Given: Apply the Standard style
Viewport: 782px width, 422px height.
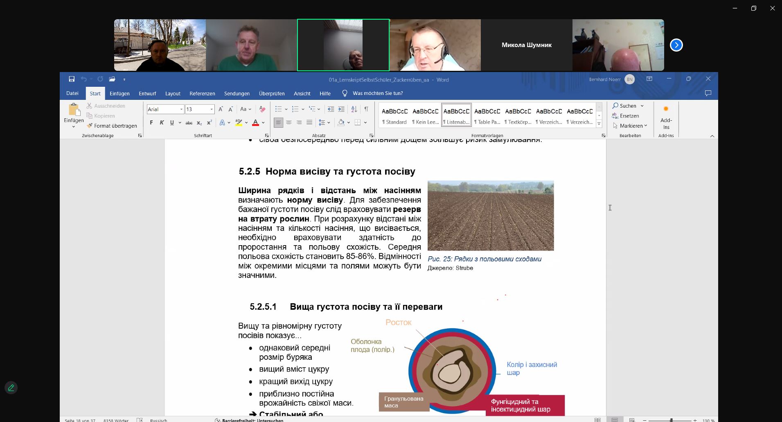Looking at the screenshot, I should click(395, 116).
